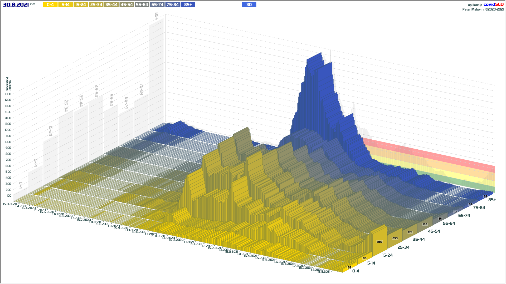Switch the 3D view mode button

coord(249,5)
